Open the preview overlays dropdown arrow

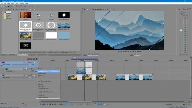[x=108, y=9]
